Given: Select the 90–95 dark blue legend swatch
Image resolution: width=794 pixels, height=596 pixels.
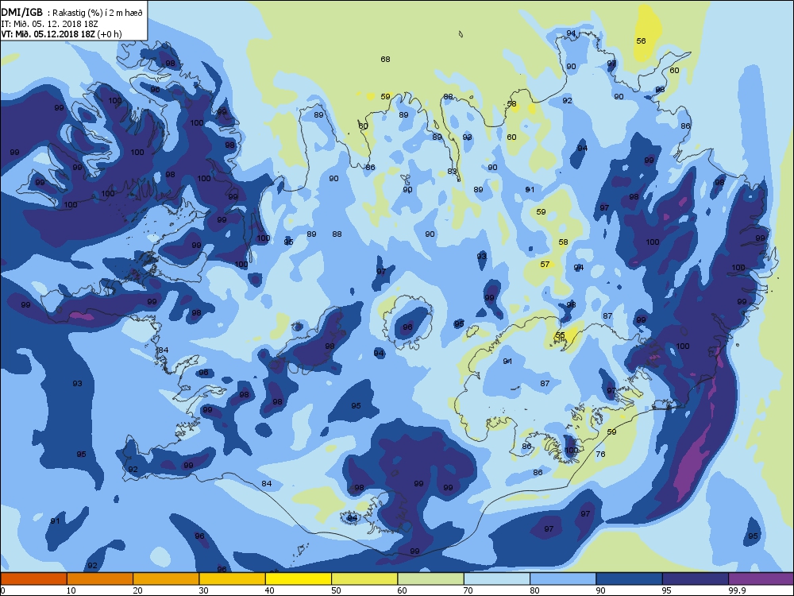Looking at the screenshot, I should tap(630, 579).
